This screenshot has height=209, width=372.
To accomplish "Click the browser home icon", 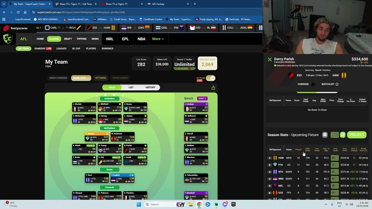I will [x=25, y=12].
